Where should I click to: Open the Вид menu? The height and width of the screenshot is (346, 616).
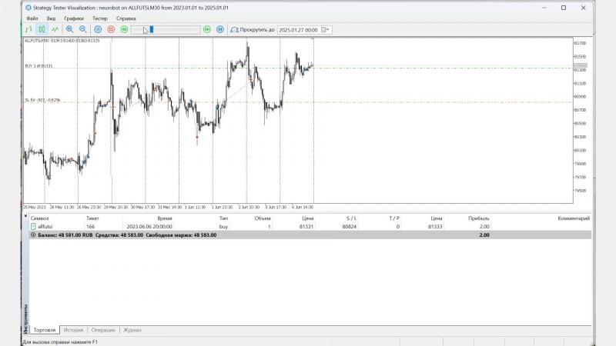pos(51,18)
